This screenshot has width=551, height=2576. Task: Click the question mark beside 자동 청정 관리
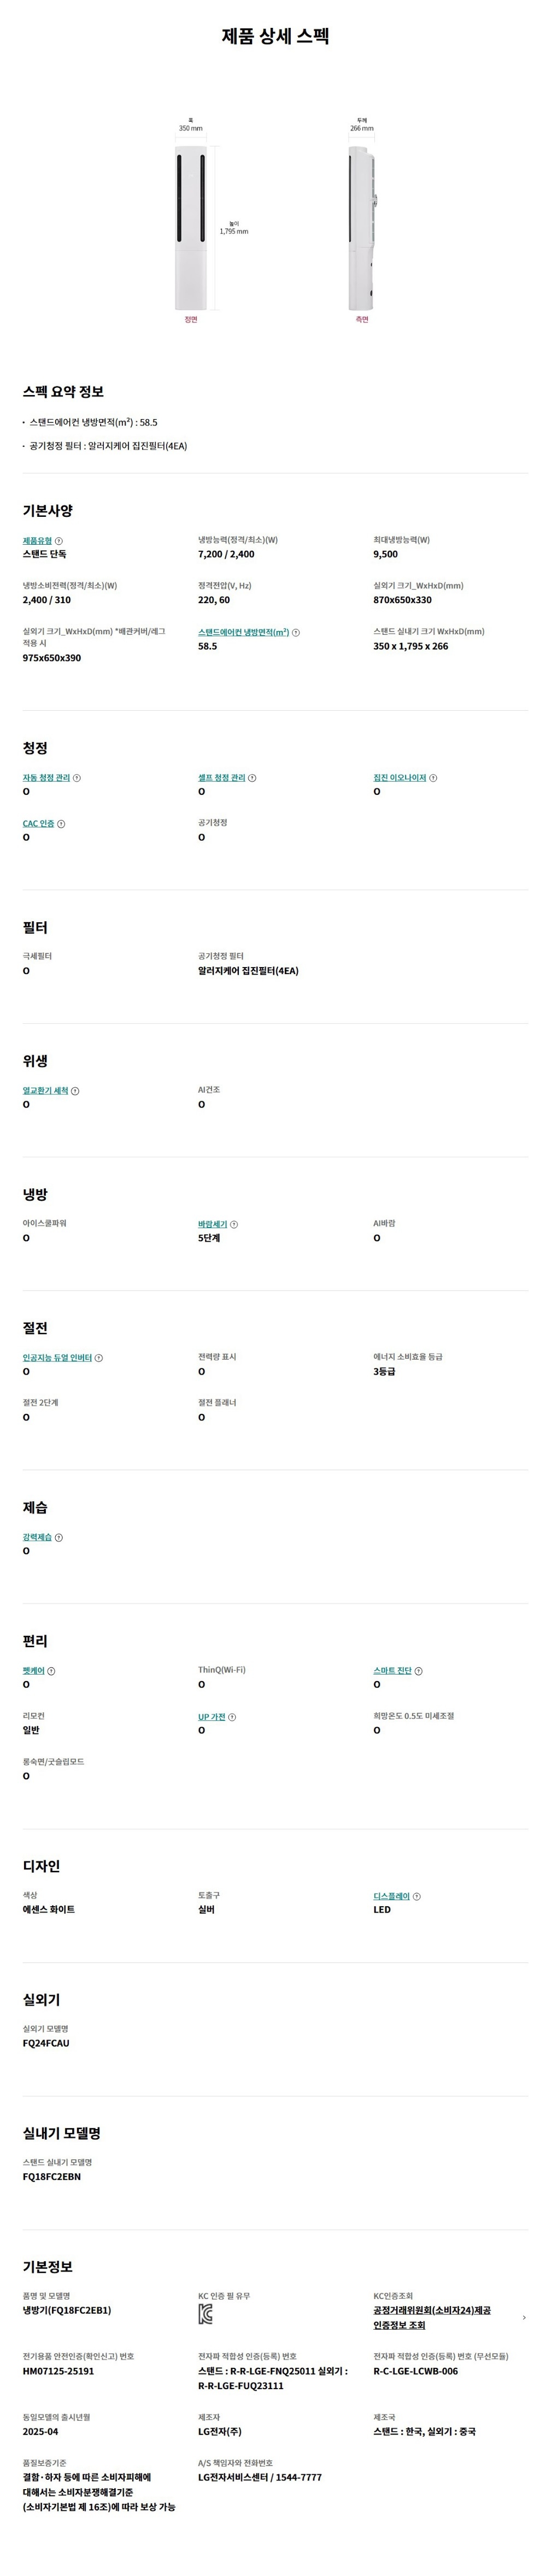(77, 777)
